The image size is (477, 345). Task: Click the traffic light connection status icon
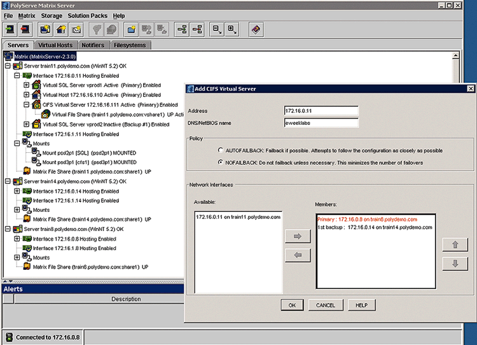pyautogui.click(x=10, y=337)
